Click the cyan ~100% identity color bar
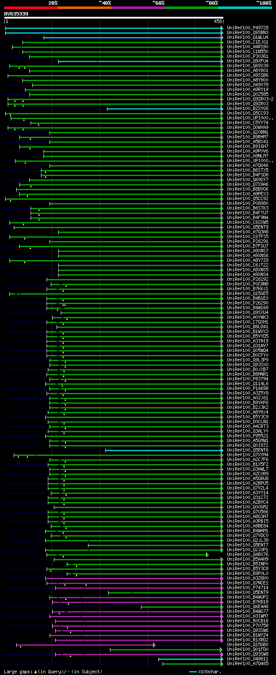This screenshot has height=675, width=276. [245, 8]
